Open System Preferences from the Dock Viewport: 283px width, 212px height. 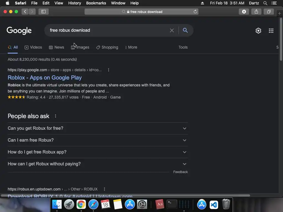click(x=142, y=205)
